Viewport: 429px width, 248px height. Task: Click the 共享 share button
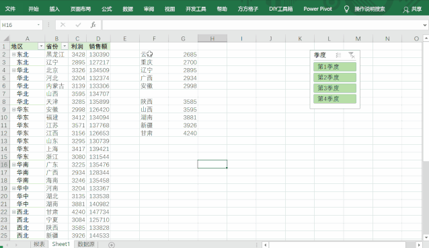tap(412, 9)
